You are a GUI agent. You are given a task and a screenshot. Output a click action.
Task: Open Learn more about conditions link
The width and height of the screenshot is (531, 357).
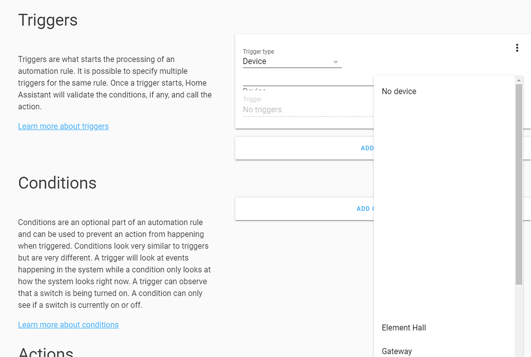coord(68,325)
